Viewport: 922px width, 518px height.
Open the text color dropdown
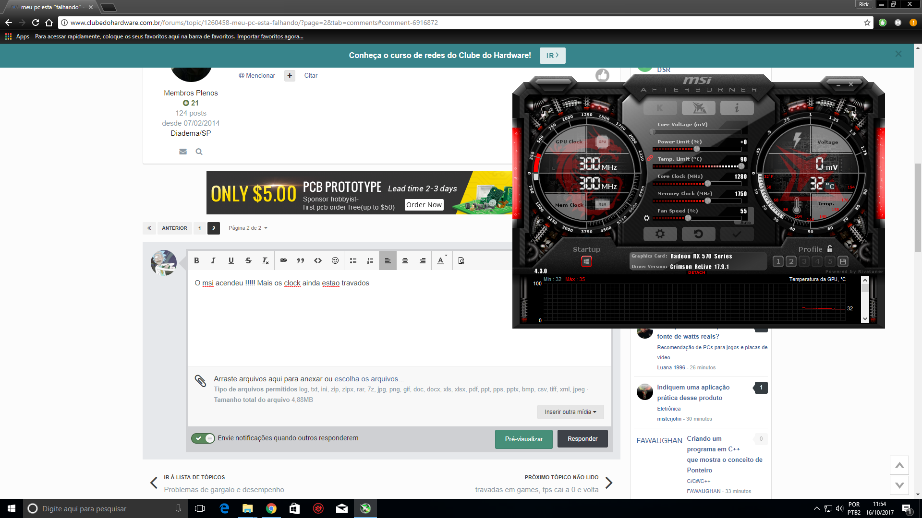[x=442, y=260]
